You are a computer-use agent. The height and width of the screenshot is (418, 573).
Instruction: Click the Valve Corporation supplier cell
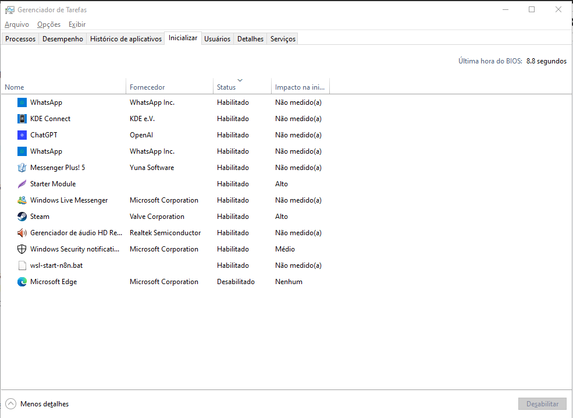tap(156, 217)
